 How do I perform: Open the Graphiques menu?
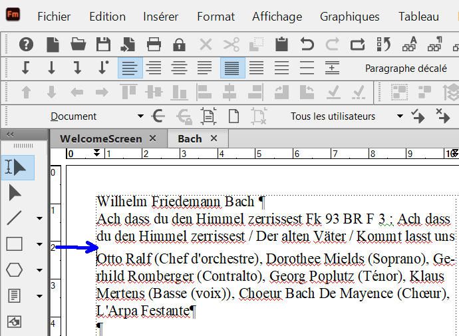click(x=349, y=17)
